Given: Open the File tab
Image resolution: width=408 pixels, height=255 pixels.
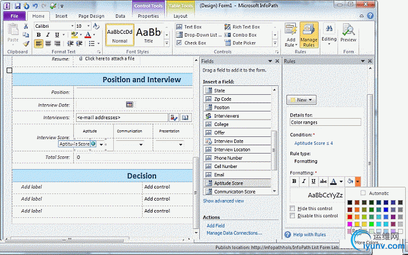Looking at the screenshot, I should pyautogui.click(x=14, y=16).
